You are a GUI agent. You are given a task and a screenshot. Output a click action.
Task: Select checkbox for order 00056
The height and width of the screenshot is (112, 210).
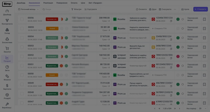click(x=22, y=19)
